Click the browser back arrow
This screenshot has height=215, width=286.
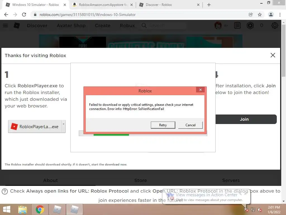click(x=6, y=15)
